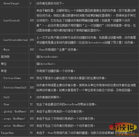Screen dimensions: 139x137
Task: Select the 其他 row label
Action: (x=4, y=71)
